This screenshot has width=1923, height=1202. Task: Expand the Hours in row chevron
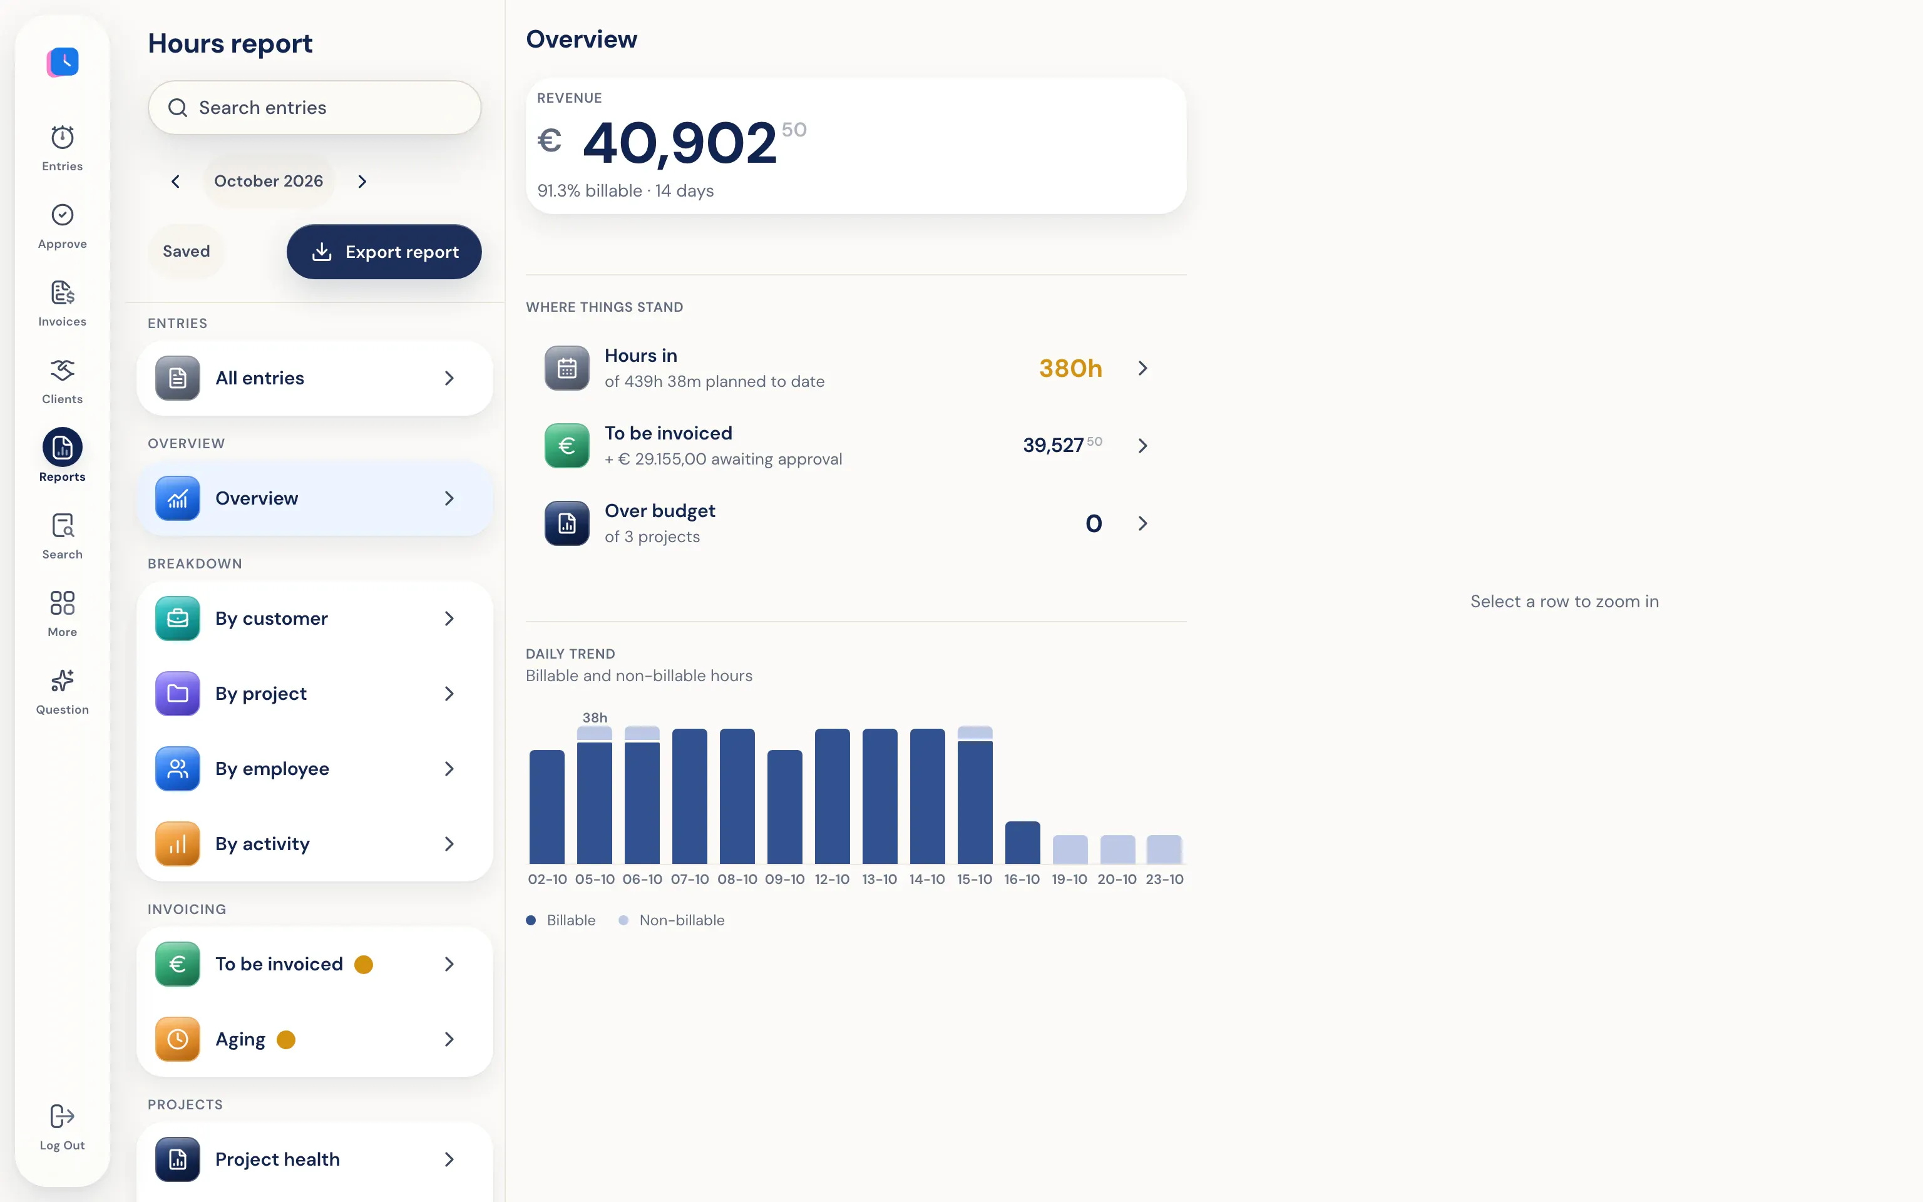[x=1142, y=368]
